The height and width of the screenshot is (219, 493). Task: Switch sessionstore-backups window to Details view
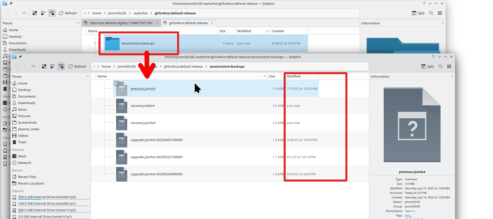coord(61,66)
